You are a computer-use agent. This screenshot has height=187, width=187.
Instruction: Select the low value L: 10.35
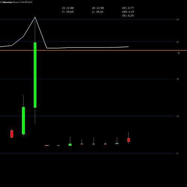coord(98,12)
